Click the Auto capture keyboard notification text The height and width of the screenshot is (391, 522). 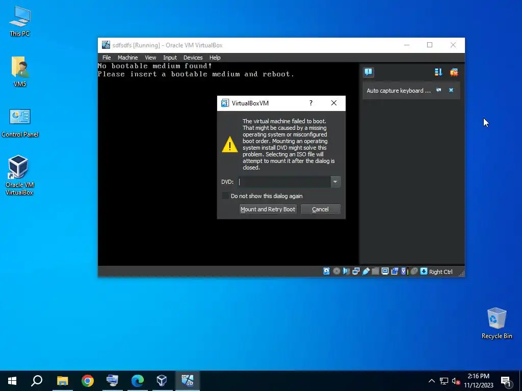[399, 91]
